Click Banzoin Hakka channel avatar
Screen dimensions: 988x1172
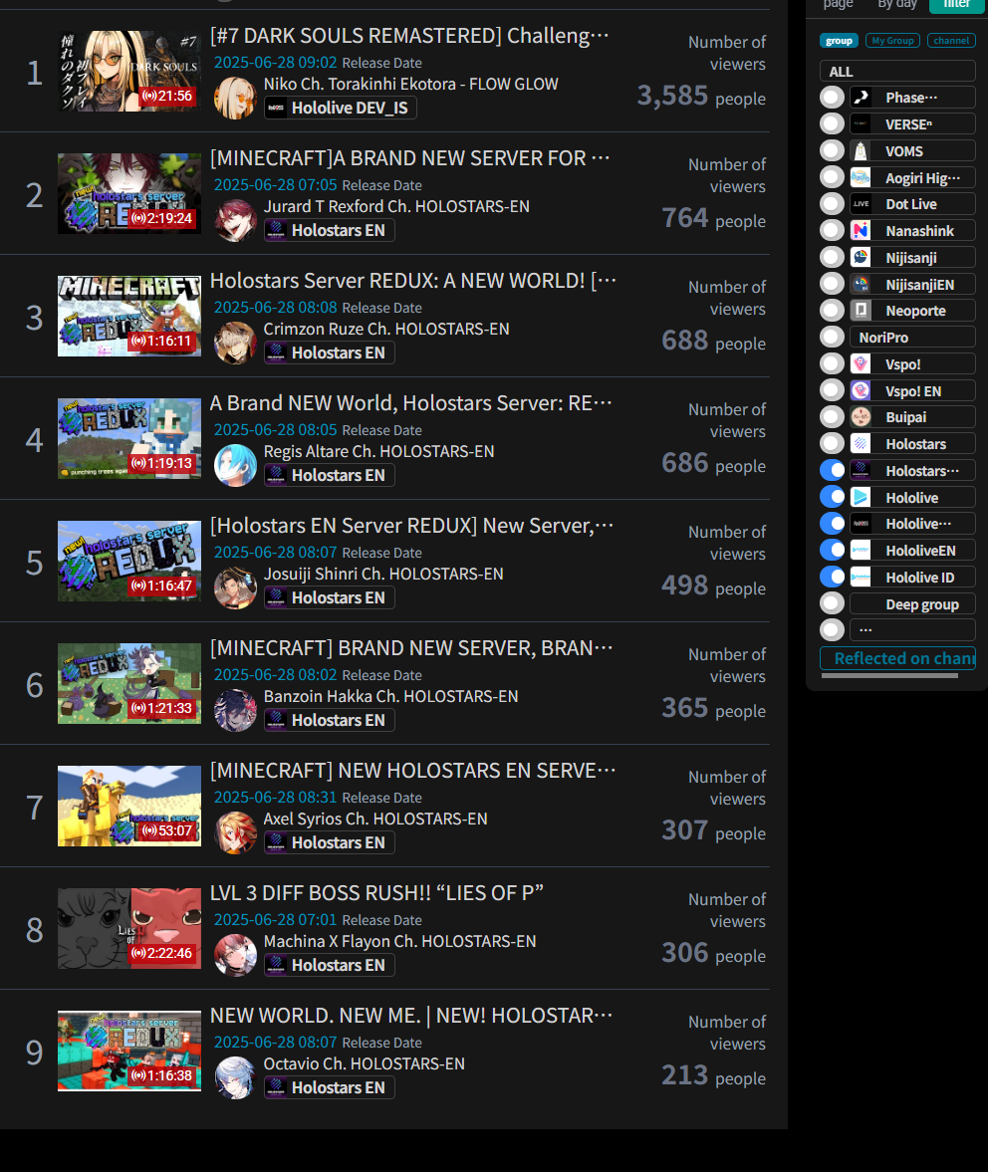[x=235, y=711]
